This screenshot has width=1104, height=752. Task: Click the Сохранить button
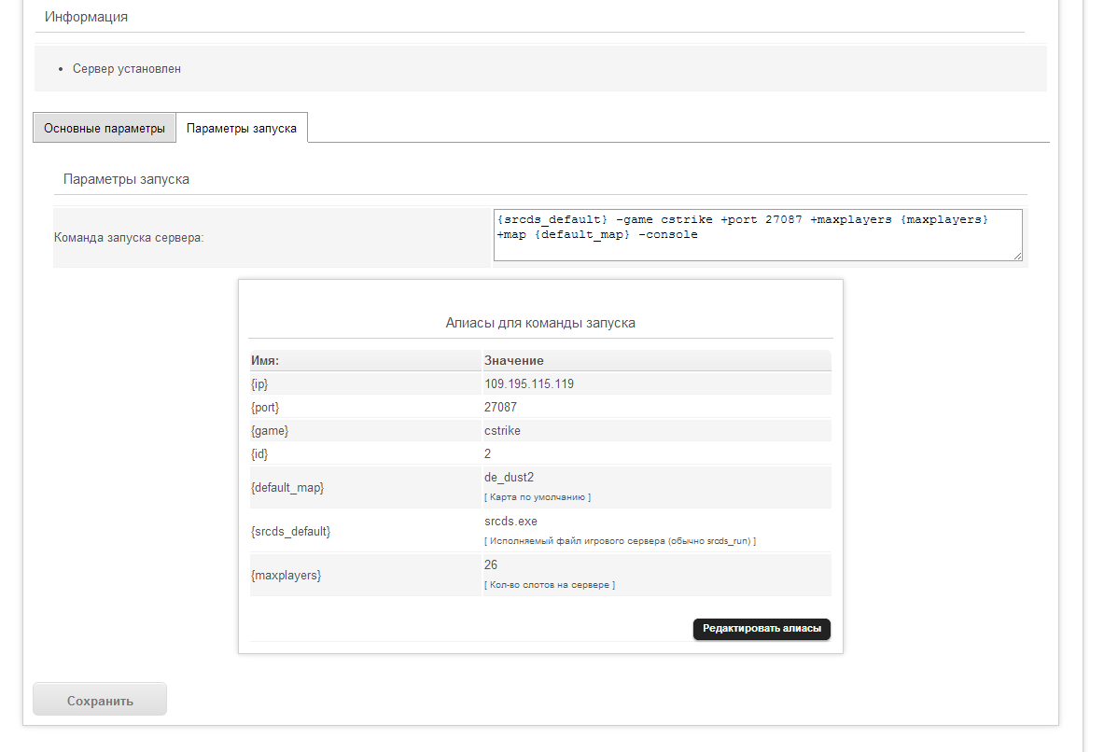point(100,700)
